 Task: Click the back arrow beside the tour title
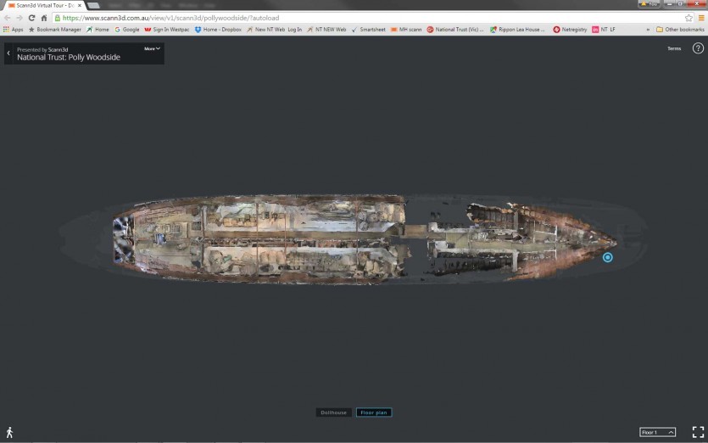click(8, 53)
